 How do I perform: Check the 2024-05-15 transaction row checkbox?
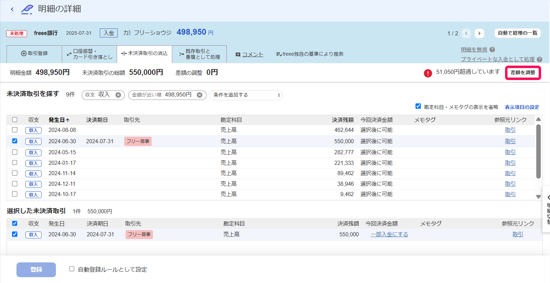[x=15, y=152]
